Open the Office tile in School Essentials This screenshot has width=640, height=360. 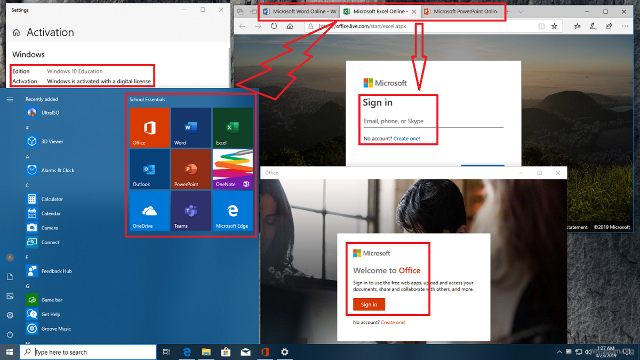click(x=150, y=127)
